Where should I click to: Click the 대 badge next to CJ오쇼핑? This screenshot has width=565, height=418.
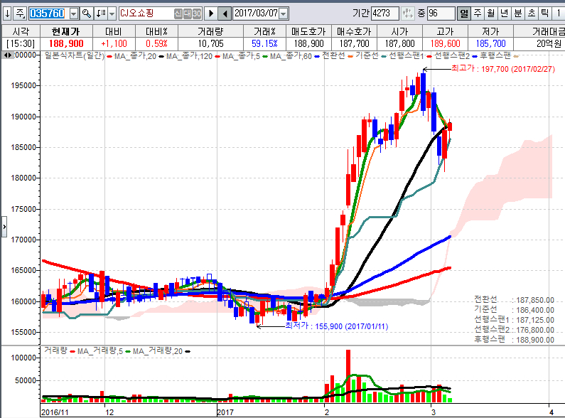click(187, 14)
